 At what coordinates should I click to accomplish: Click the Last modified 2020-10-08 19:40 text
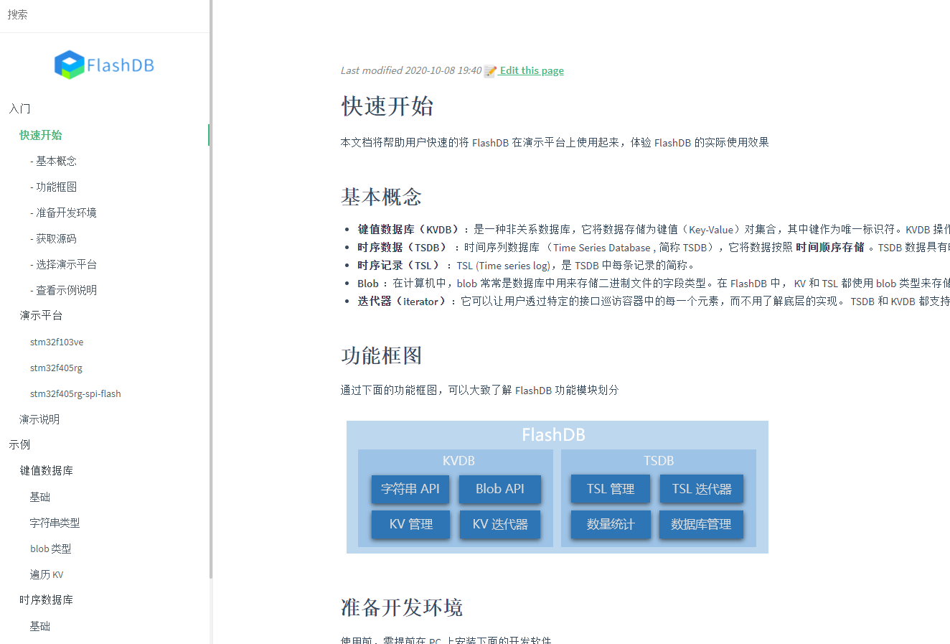click(411, 70)
